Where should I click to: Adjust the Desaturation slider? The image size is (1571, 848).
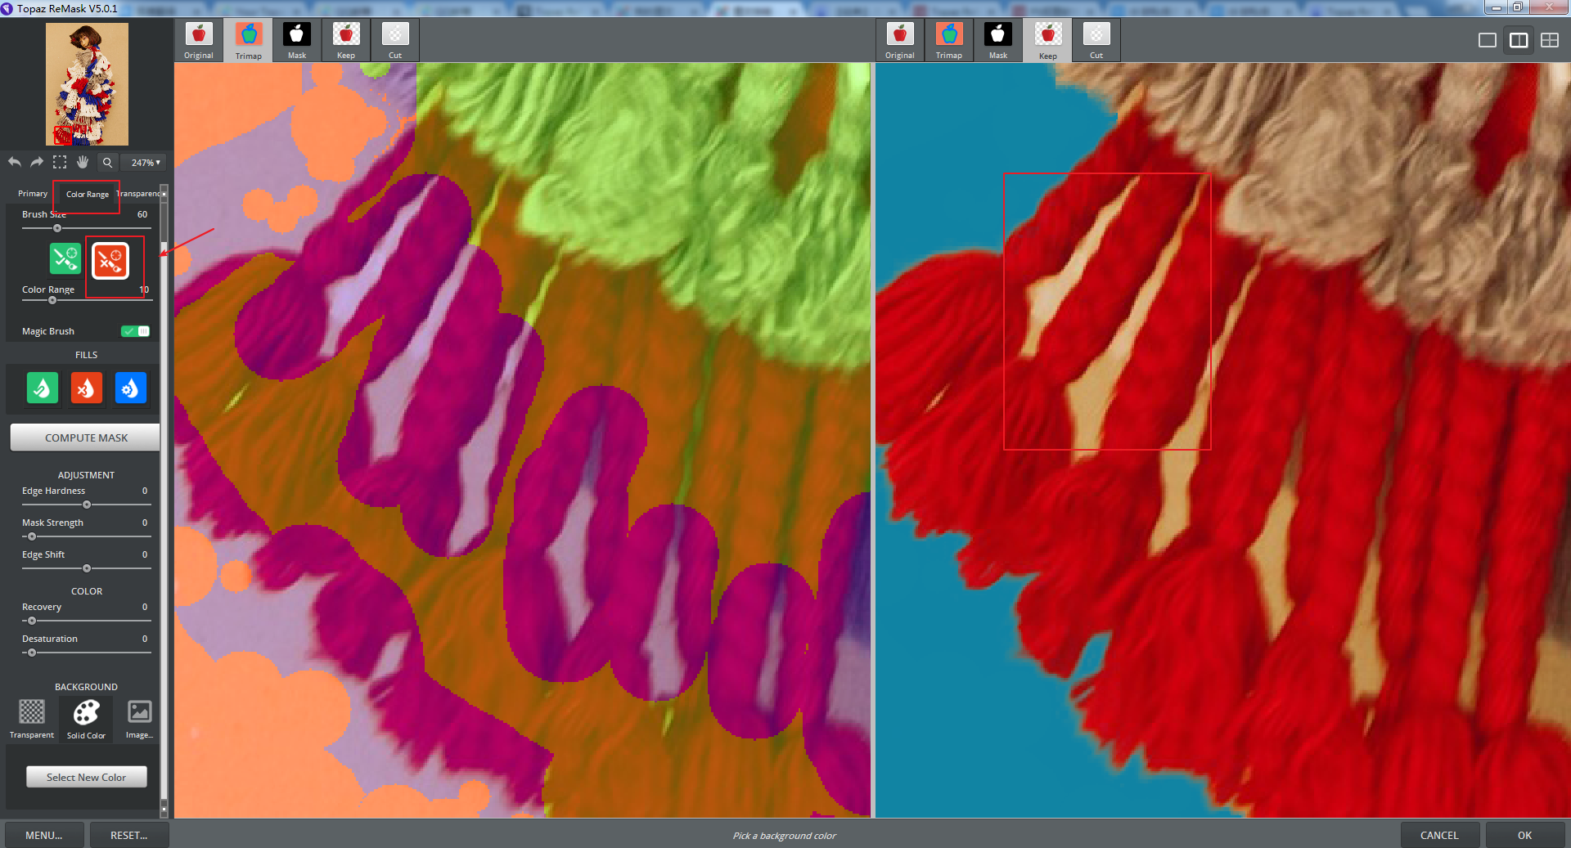pyautogui.click(x=86, y=653)
